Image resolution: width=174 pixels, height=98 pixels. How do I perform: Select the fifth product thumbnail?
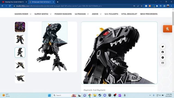pyautogui.click(x=20, y=78)
